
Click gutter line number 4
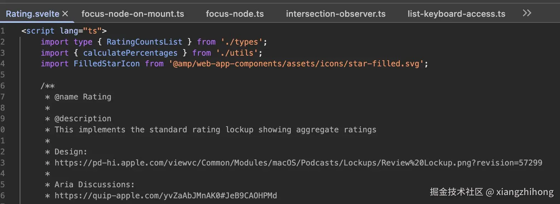coord(3,64)
